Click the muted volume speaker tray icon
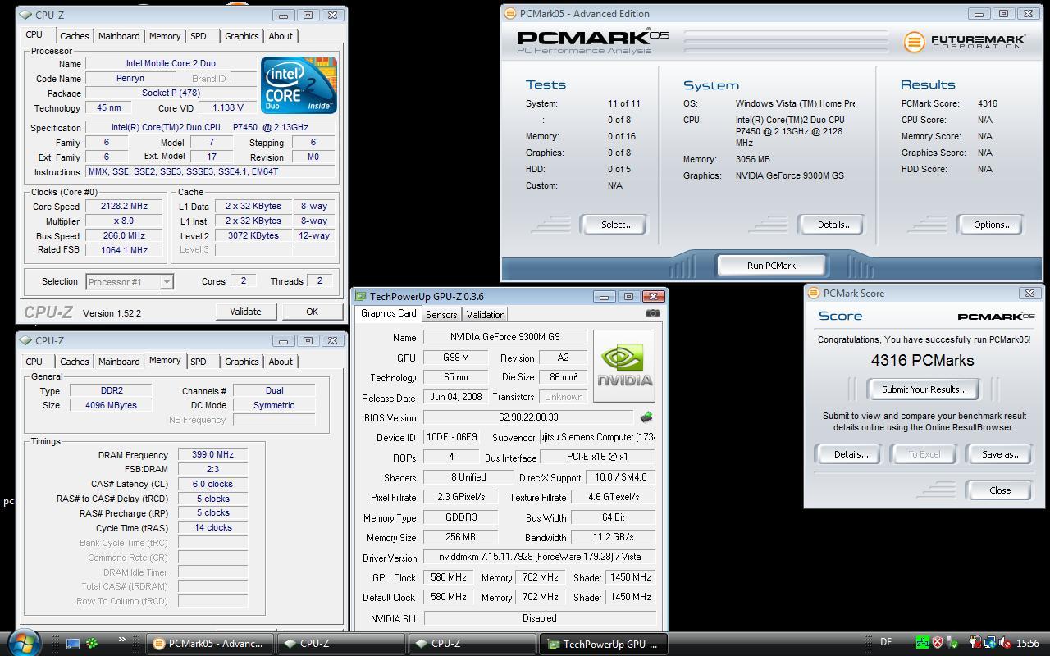The image size is (1050, 656). click(x=1005, y=643)
